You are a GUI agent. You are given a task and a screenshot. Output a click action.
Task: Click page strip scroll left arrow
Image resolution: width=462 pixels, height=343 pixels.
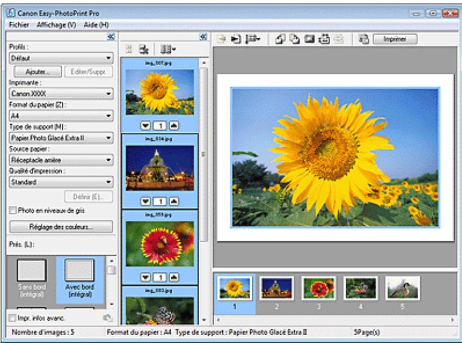[218, 320]
